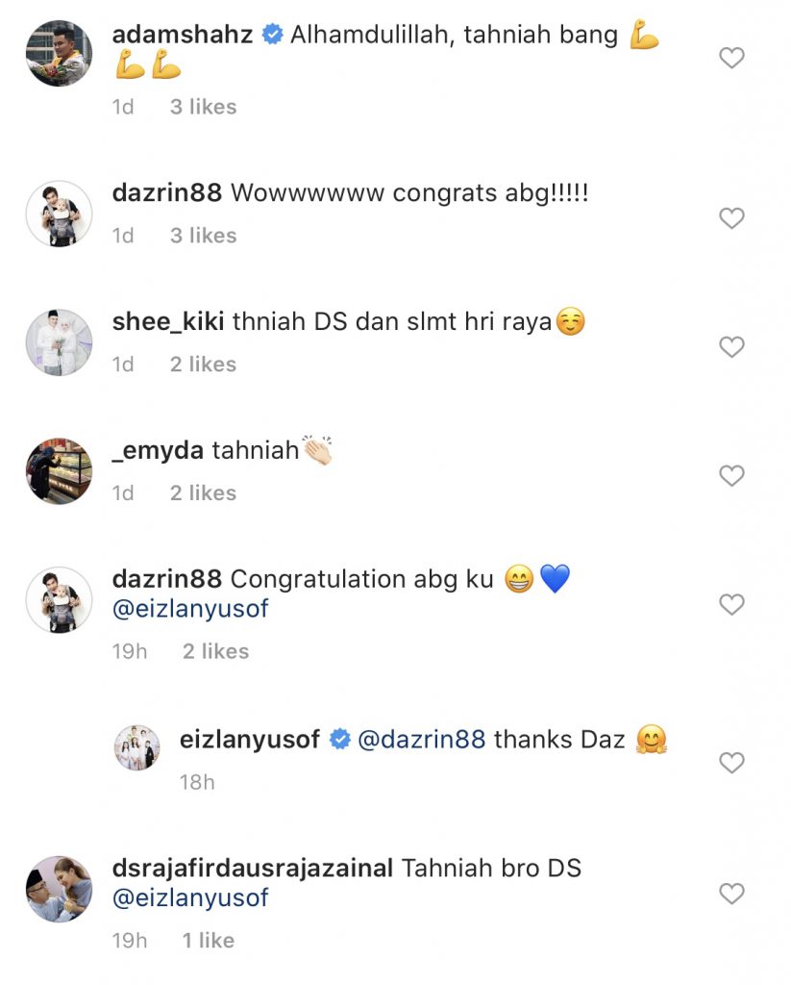Image resolution: width=791 pixels, height=985 pixels.
Task: Like eizlanyusof's "thanks Daz" reply
Action: [x=731, y=763]
